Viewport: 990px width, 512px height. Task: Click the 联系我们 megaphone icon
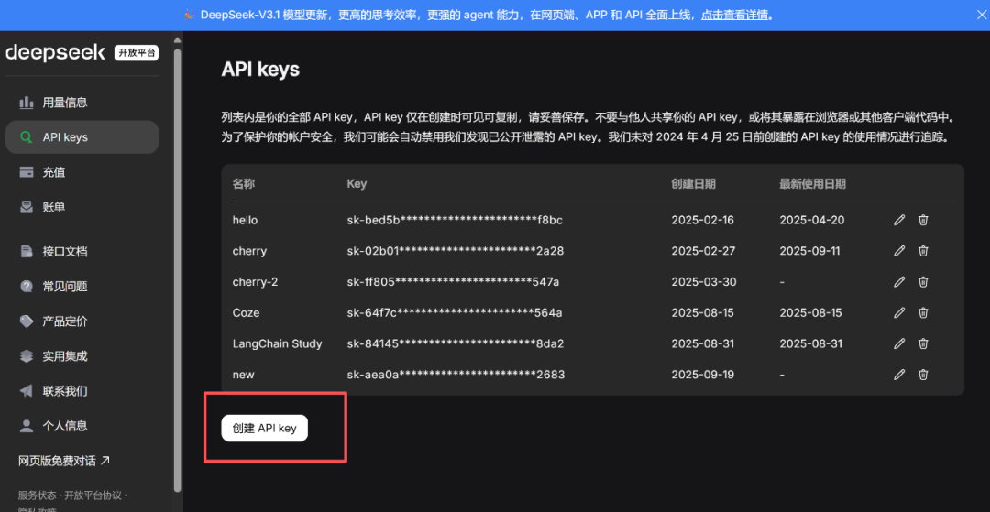click(x=27, y=391)
